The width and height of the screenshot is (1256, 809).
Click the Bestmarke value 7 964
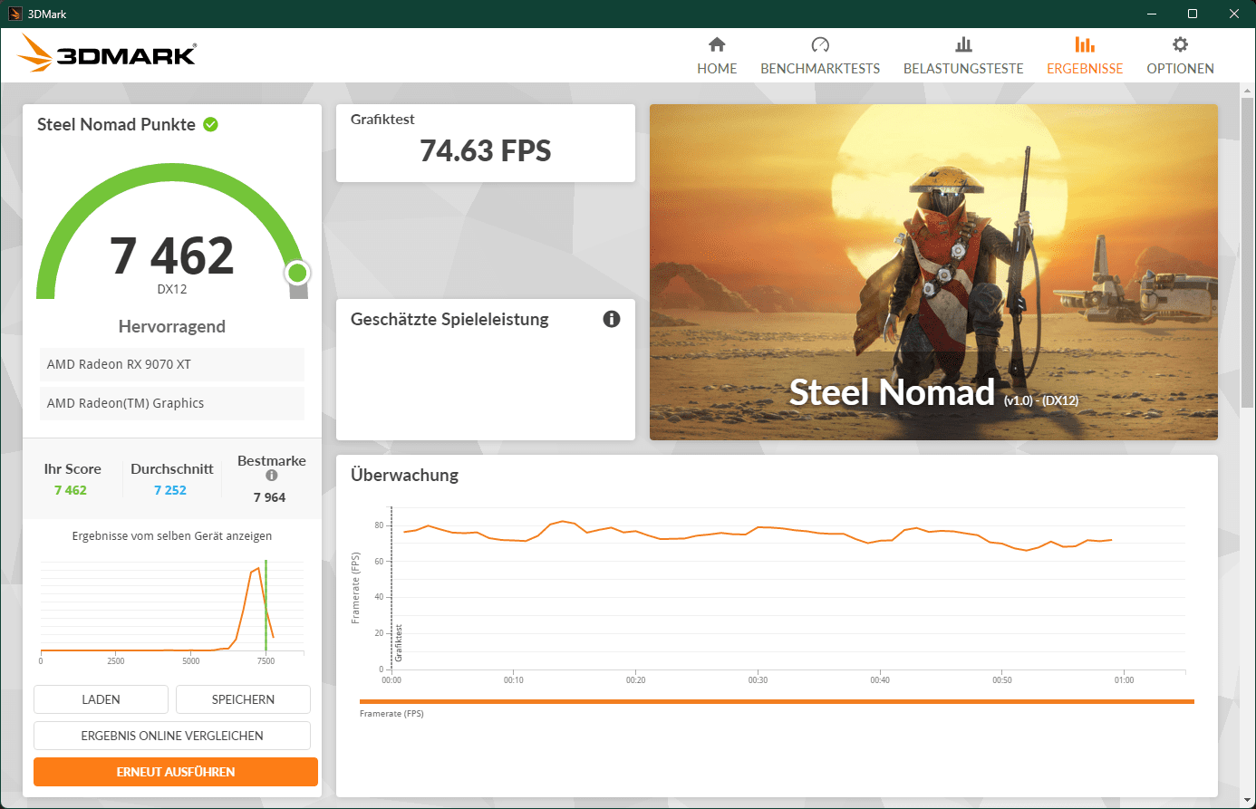click(269, 497)
